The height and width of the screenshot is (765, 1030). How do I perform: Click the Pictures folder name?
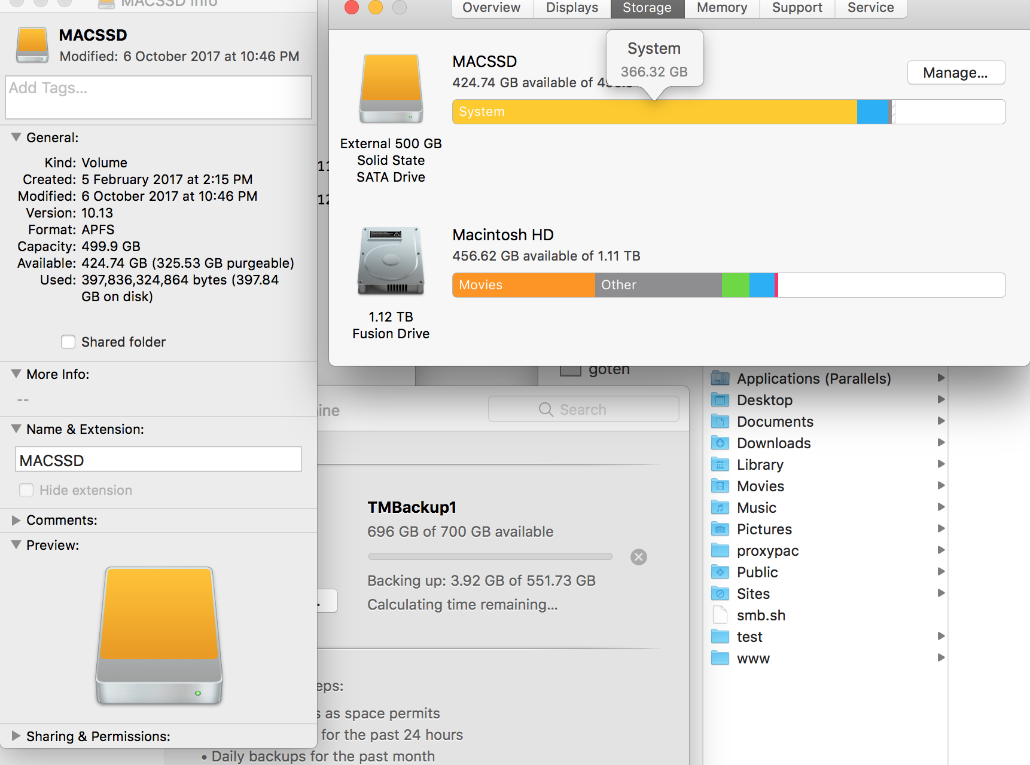pos(764,529)
